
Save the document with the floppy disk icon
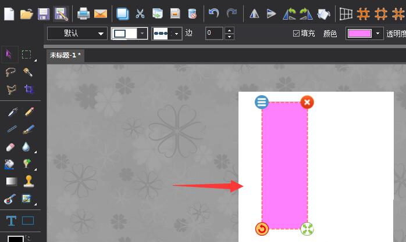[x=44, y=14]
